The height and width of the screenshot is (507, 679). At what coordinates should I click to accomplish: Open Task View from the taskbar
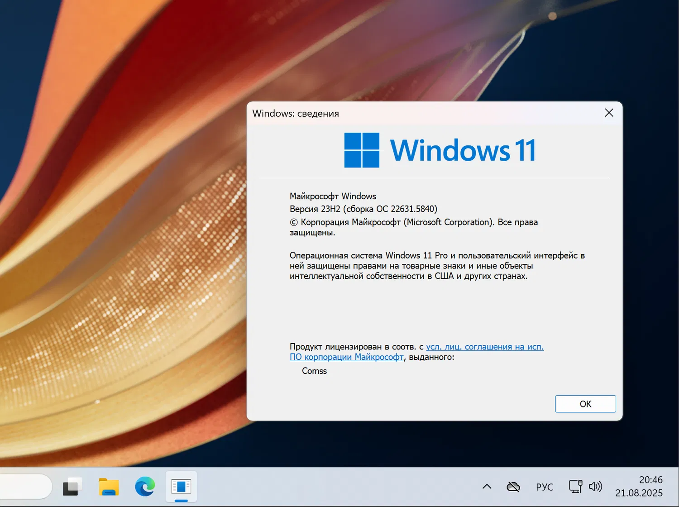click(72, 487)
